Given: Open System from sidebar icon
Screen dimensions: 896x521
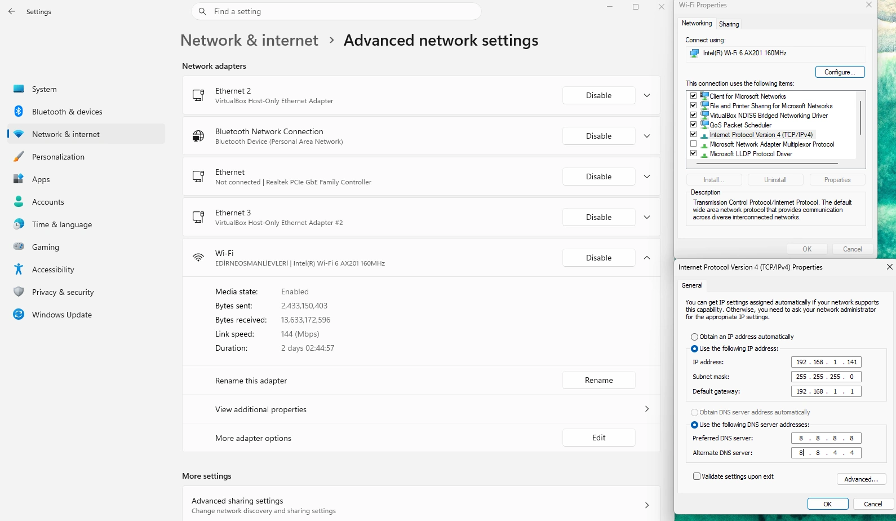Looking at the screenshot, I should coord(19,89).
